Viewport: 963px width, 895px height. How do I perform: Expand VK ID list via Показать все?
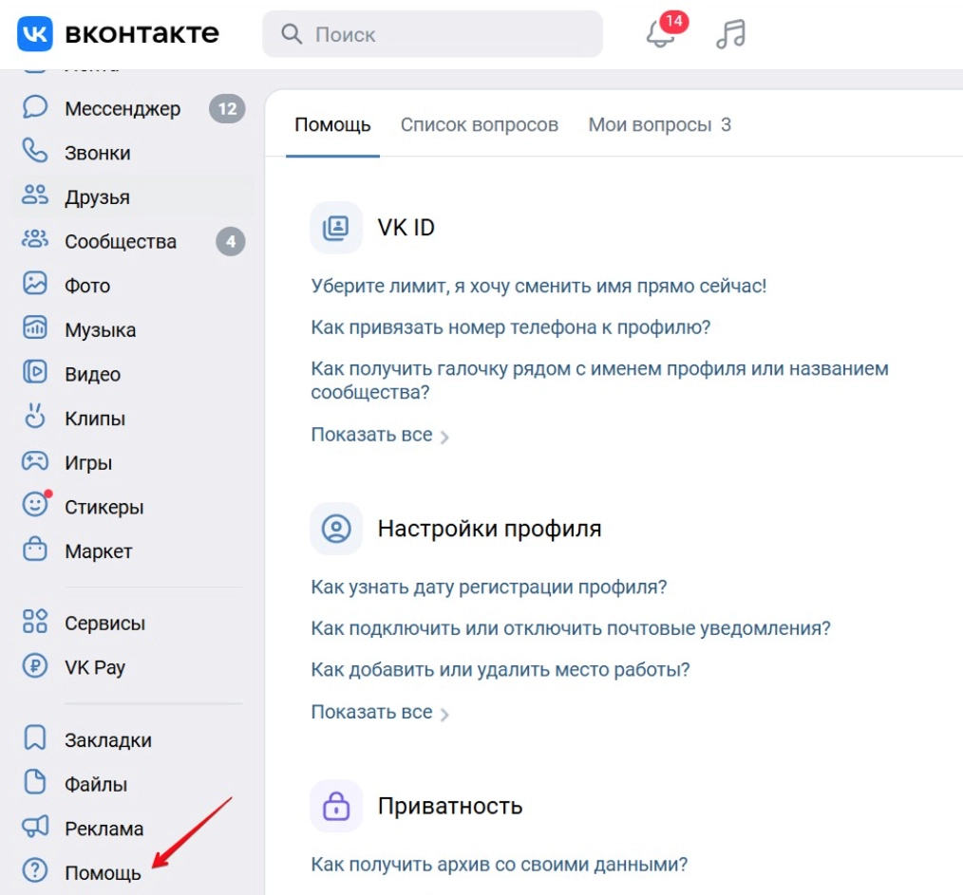(380, 435)
